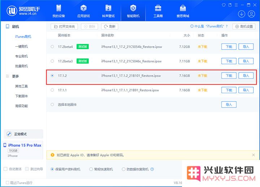Viewport: 260px width, 187px height.
Task: Select 专业刷机 in the sidebar
Action: coord(21,56)
